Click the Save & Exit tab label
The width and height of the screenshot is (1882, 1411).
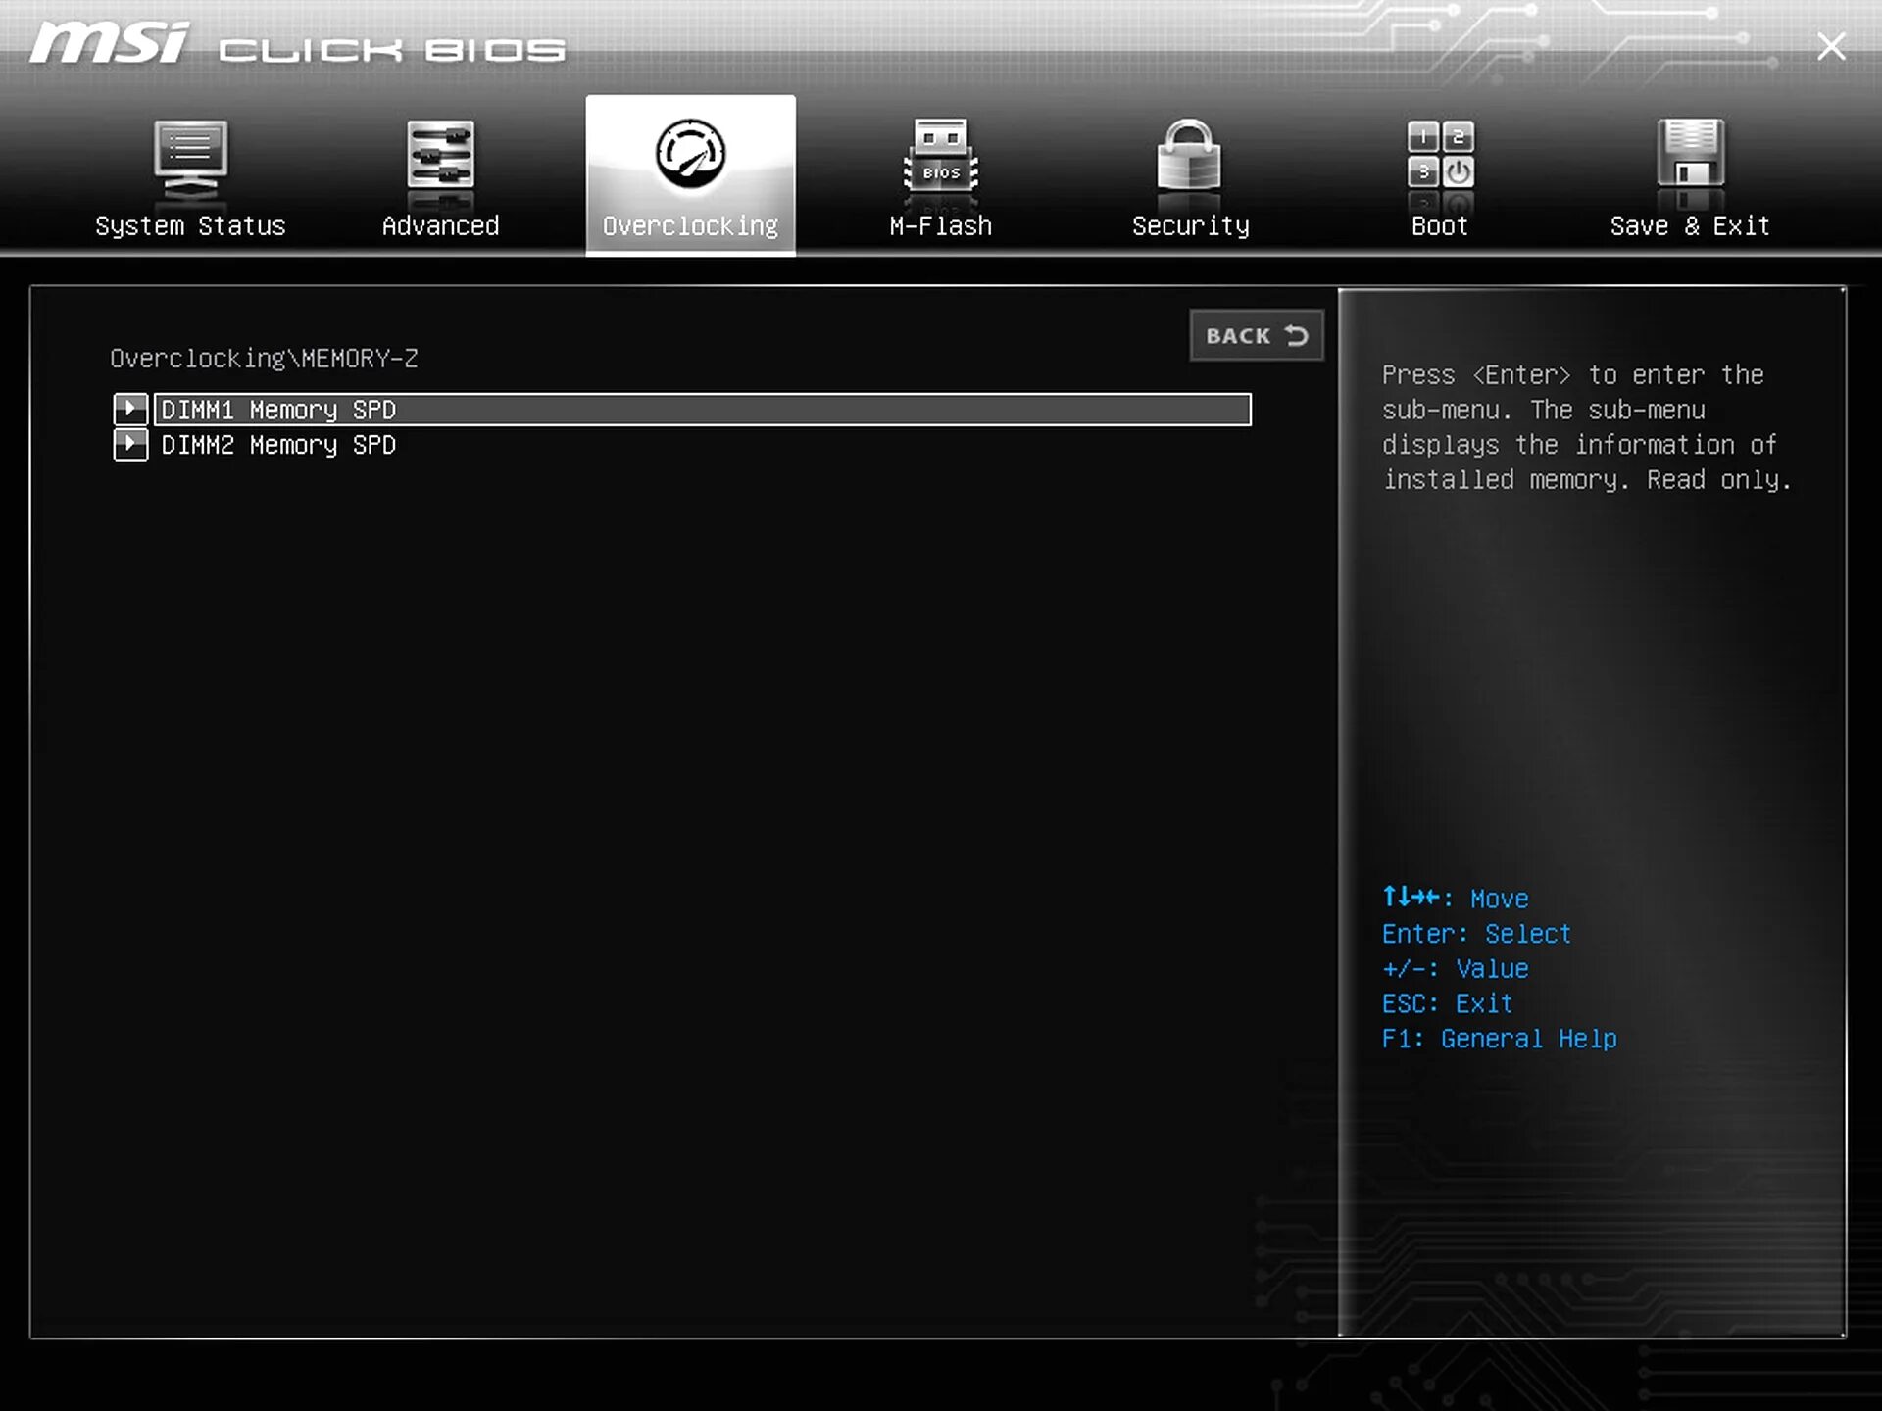(1690, 226)
